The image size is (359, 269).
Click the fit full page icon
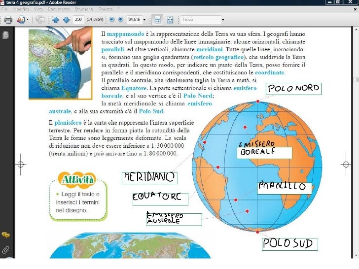click(170, 20)
